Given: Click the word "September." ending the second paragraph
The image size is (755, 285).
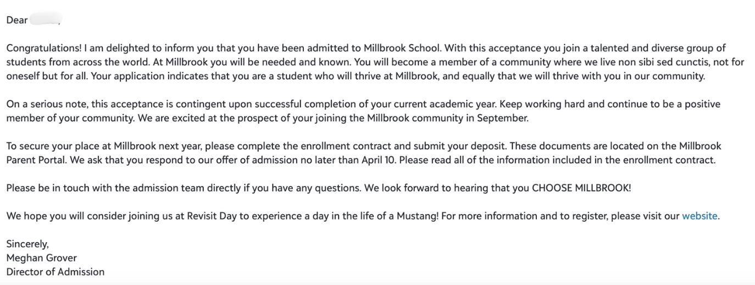Looking at the screenshot, I should click(503, 118).
